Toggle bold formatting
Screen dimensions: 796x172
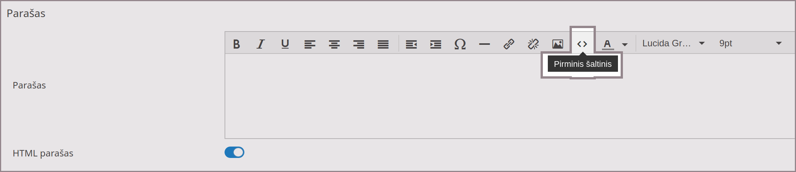pos(236,44)
